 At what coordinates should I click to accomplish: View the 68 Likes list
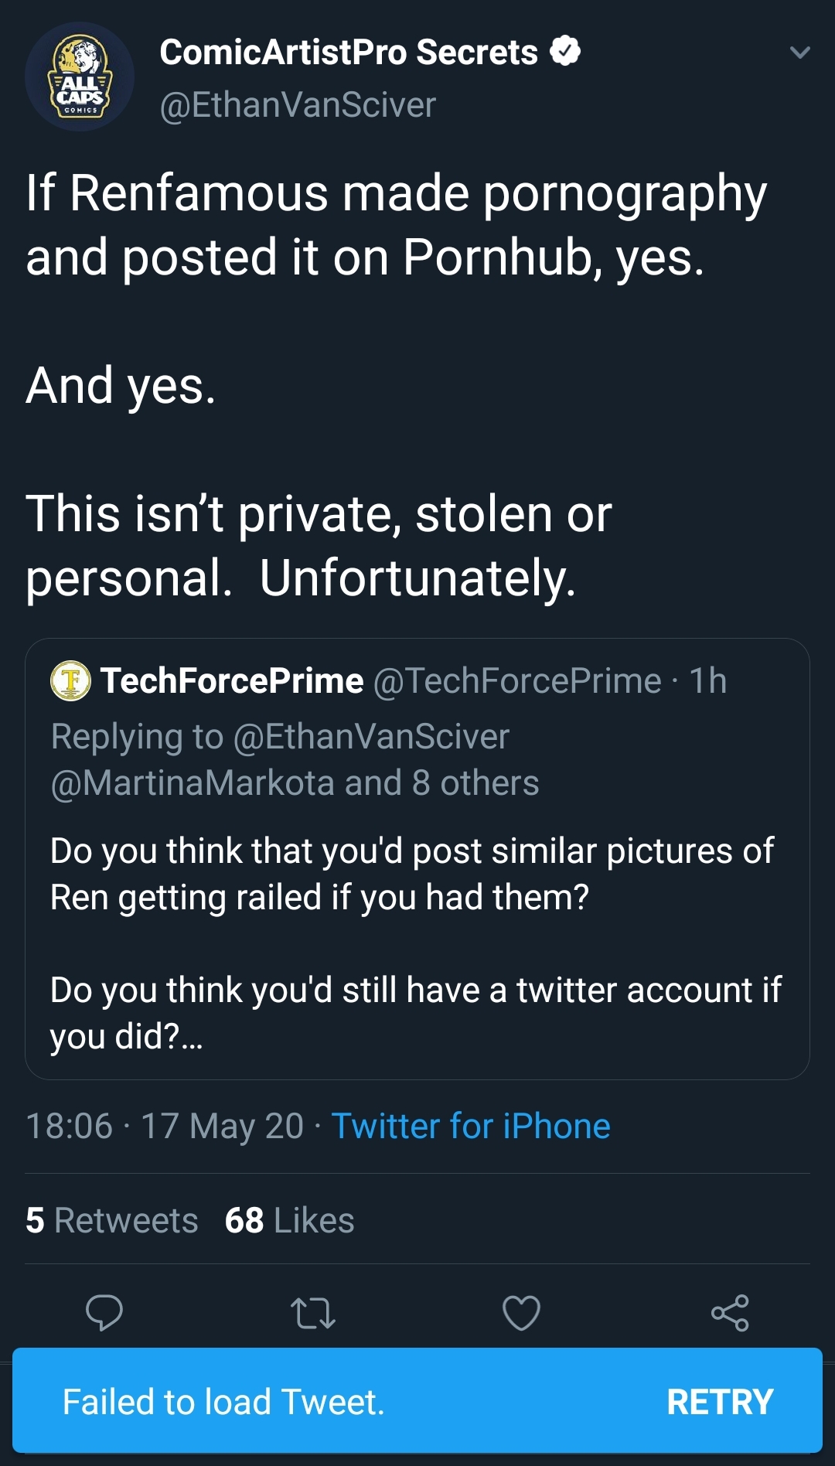289,1220
